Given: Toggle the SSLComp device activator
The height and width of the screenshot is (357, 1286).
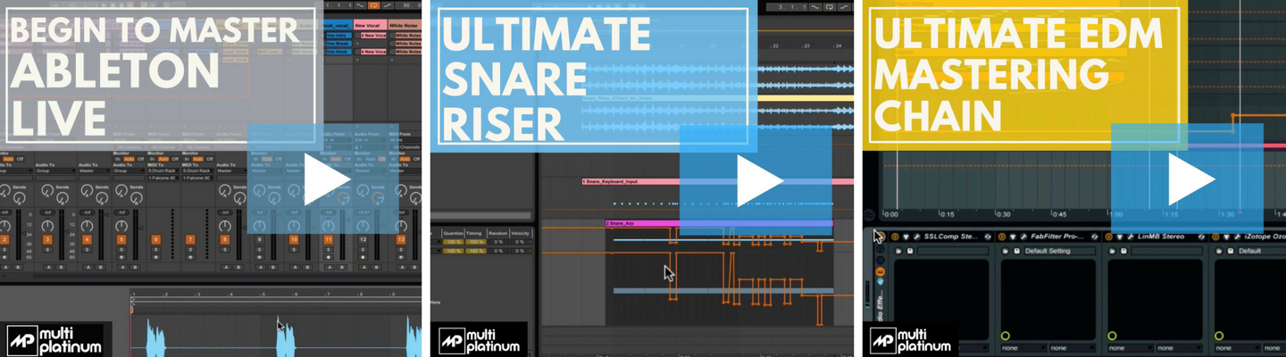Looking at the screenshot, I should click(x=895, y=237).
